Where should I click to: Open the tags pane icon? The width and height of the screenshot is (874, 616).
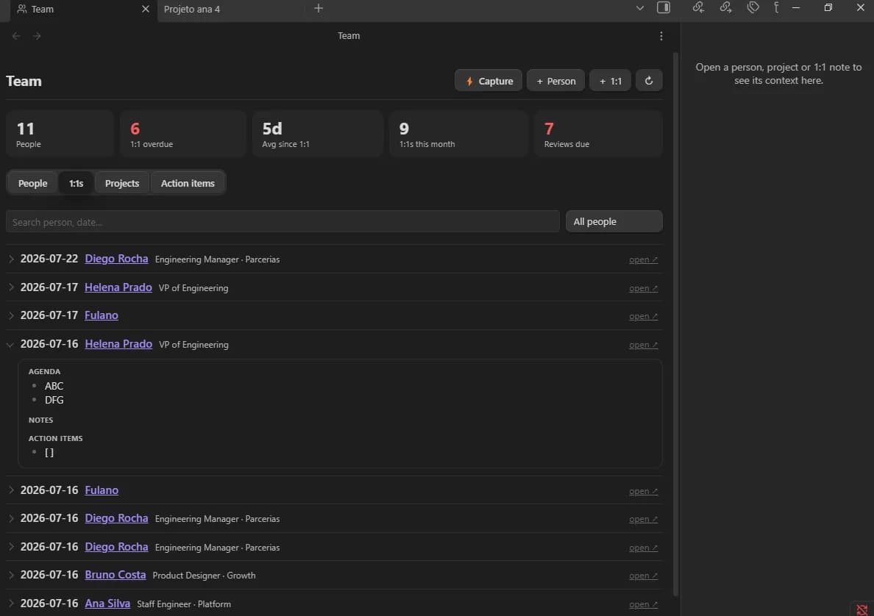753,8
